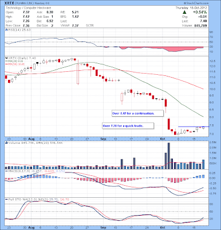Click the Aug label on the bottom date axis
Image resolution: width=221 pixels, height=230 pixels.
click(x=31, y=228)
